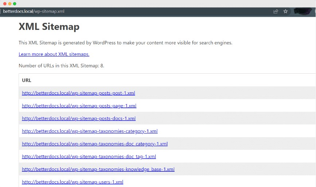
Task: Open the wp-sitemap-users-1.xml link
Action: 73,182
